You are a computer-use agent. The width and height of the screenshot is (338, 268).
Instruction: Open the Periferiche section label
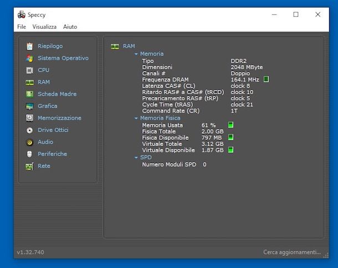[x=53, y=154]
